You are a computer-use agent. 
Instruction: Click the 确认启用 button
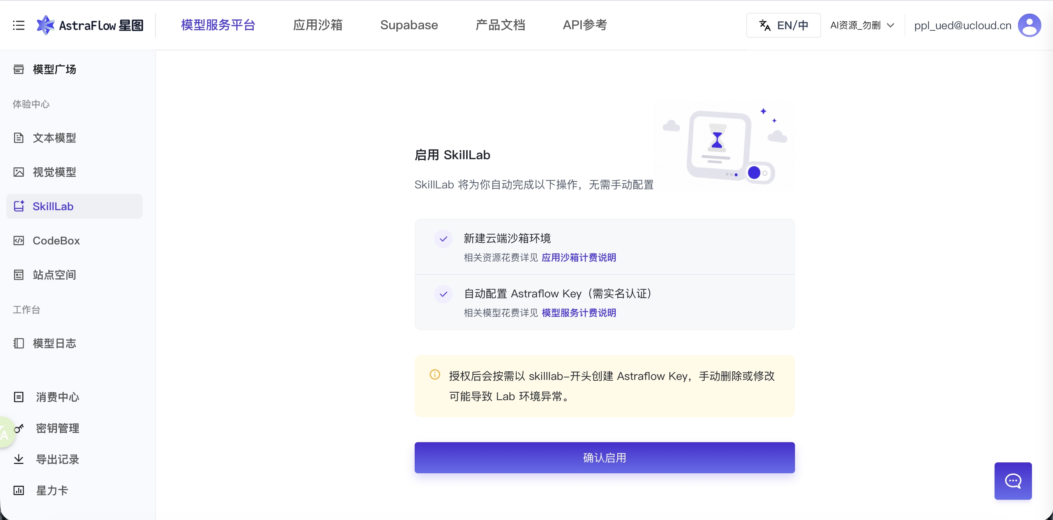604,458
